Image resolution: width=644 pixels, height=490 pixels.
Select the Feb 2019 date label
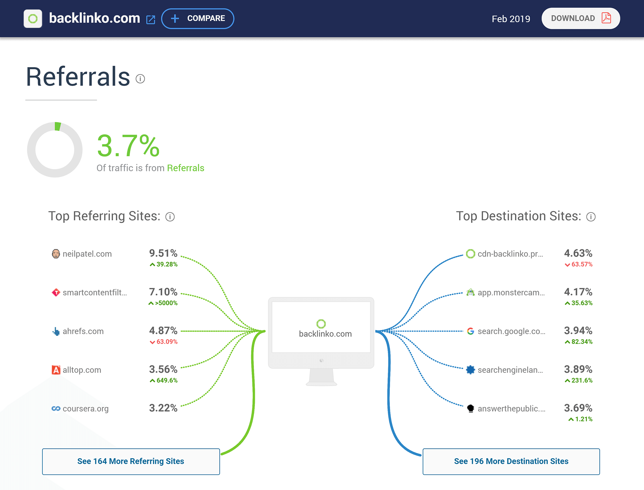coord(511,19)
